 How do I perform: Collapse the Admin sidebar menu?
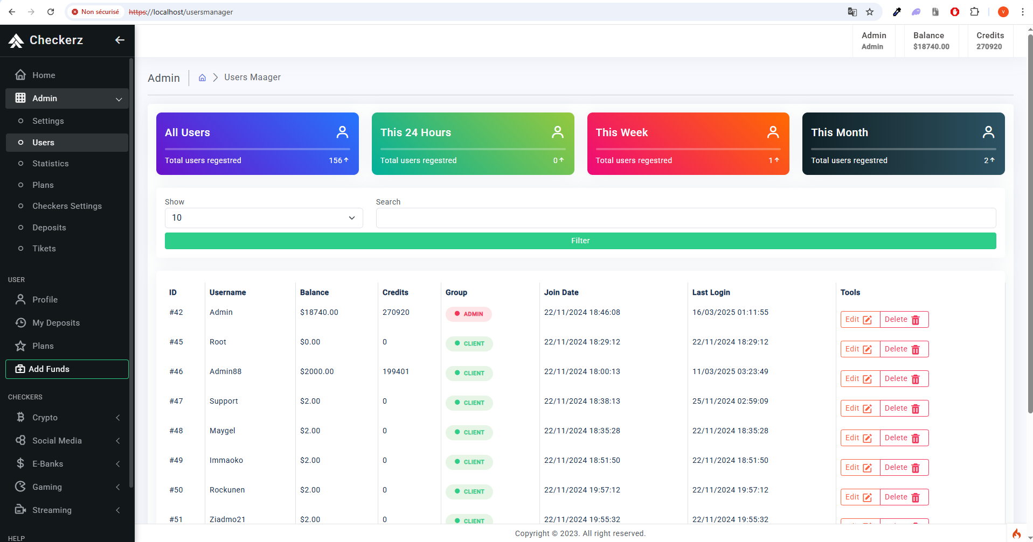tap(67, 98)
